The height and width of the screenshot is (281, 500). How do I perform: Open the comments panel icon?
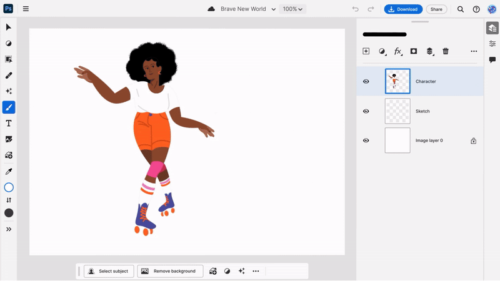492,60
